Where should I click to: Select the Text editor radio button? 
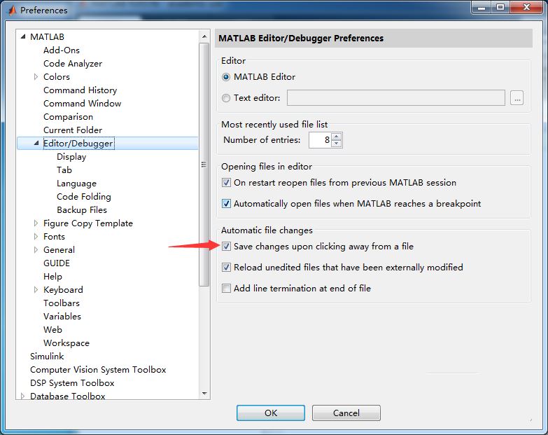[x=226, y=98]
